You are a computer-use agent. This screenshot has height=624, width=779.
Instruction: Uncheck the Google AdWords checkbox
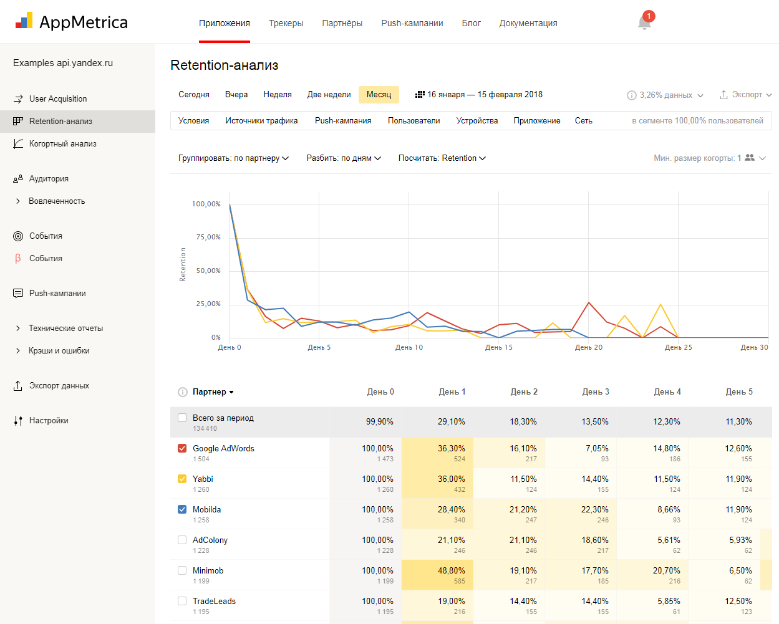point(182,448)
